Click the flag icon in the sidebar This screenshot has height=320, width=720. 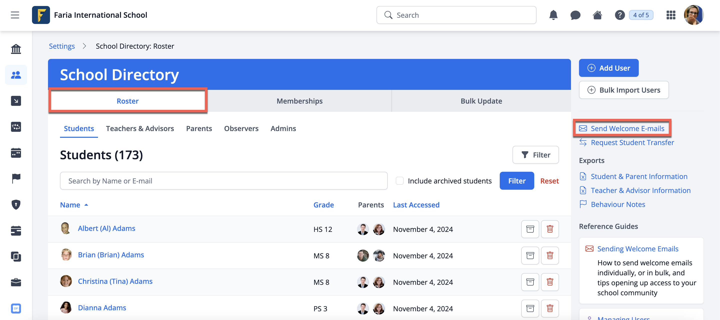coord(16,178)
